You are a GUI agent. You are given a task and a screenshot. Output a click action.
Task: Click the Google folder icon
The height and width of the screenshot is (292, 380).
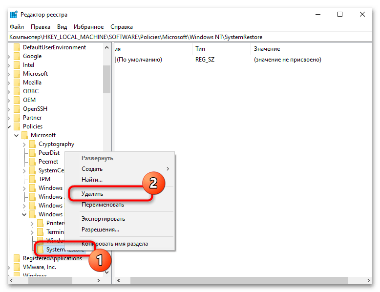pos(17,56)
